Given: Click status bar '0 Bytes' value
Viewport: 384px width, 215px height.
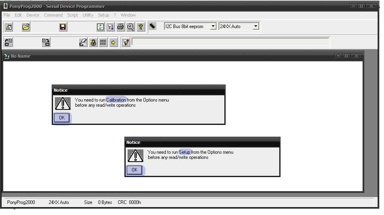Looking at the screenshot, I should tap(105, 202).
